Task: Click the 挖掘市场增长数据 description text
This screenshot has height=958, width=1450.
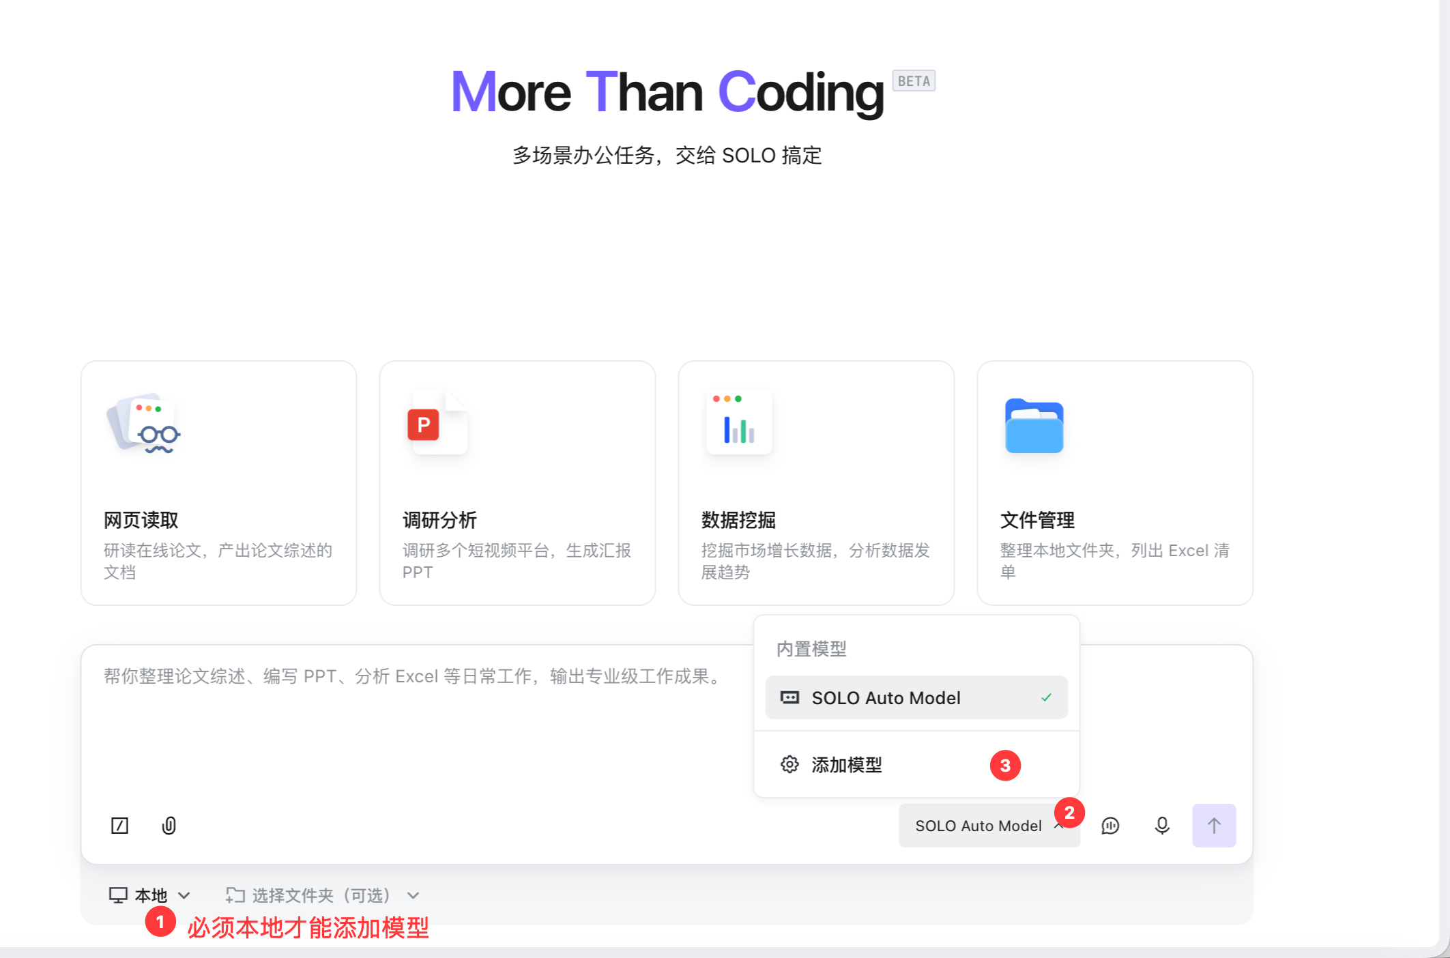Action: [x=816, y=561]
